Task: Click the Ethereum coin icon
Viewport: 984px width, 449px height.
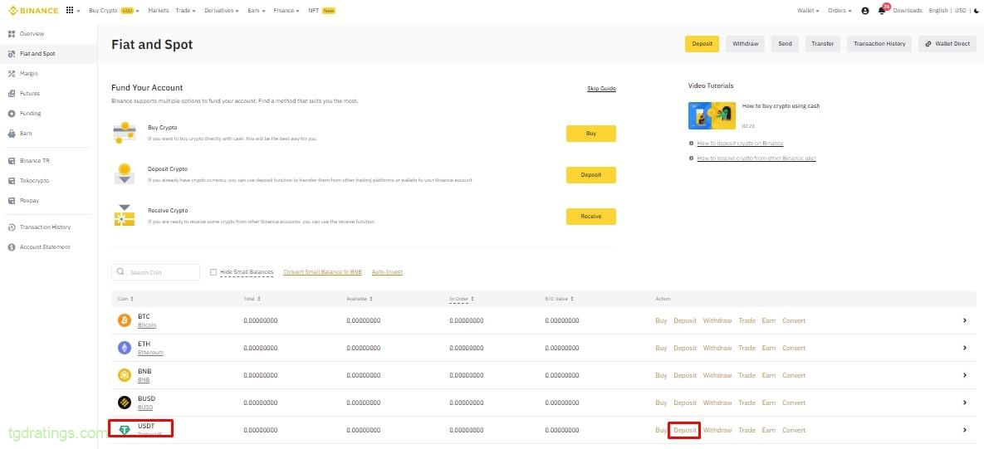Action: [125, 348]
